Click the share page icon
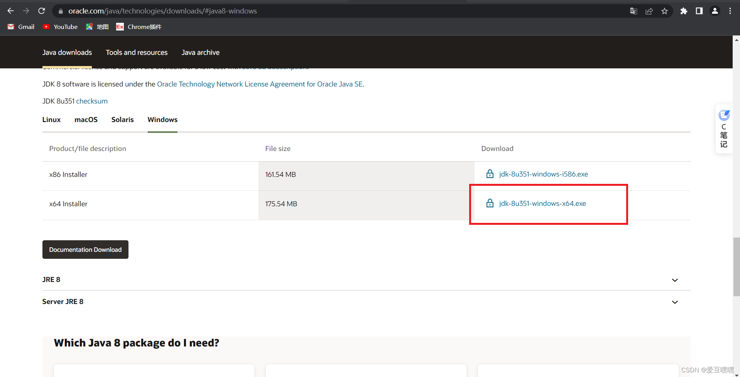The image size is (740, 377). (x=649, y=11)
